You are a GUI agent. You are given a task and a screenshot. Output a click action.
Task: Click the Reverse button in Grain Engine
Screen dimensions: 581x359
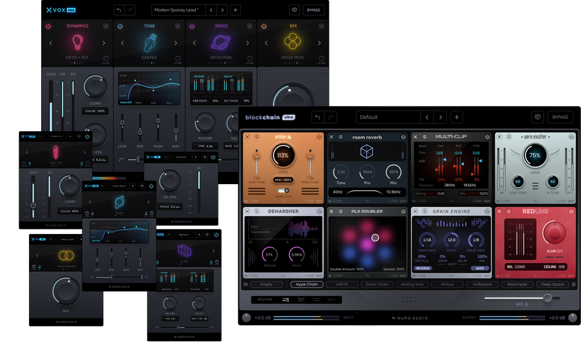[x=423, y=268]
